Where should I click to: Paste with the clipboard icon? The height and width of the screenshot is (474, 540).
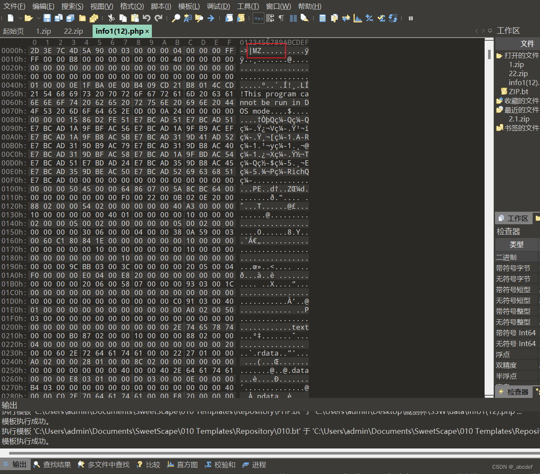(135, 18)
